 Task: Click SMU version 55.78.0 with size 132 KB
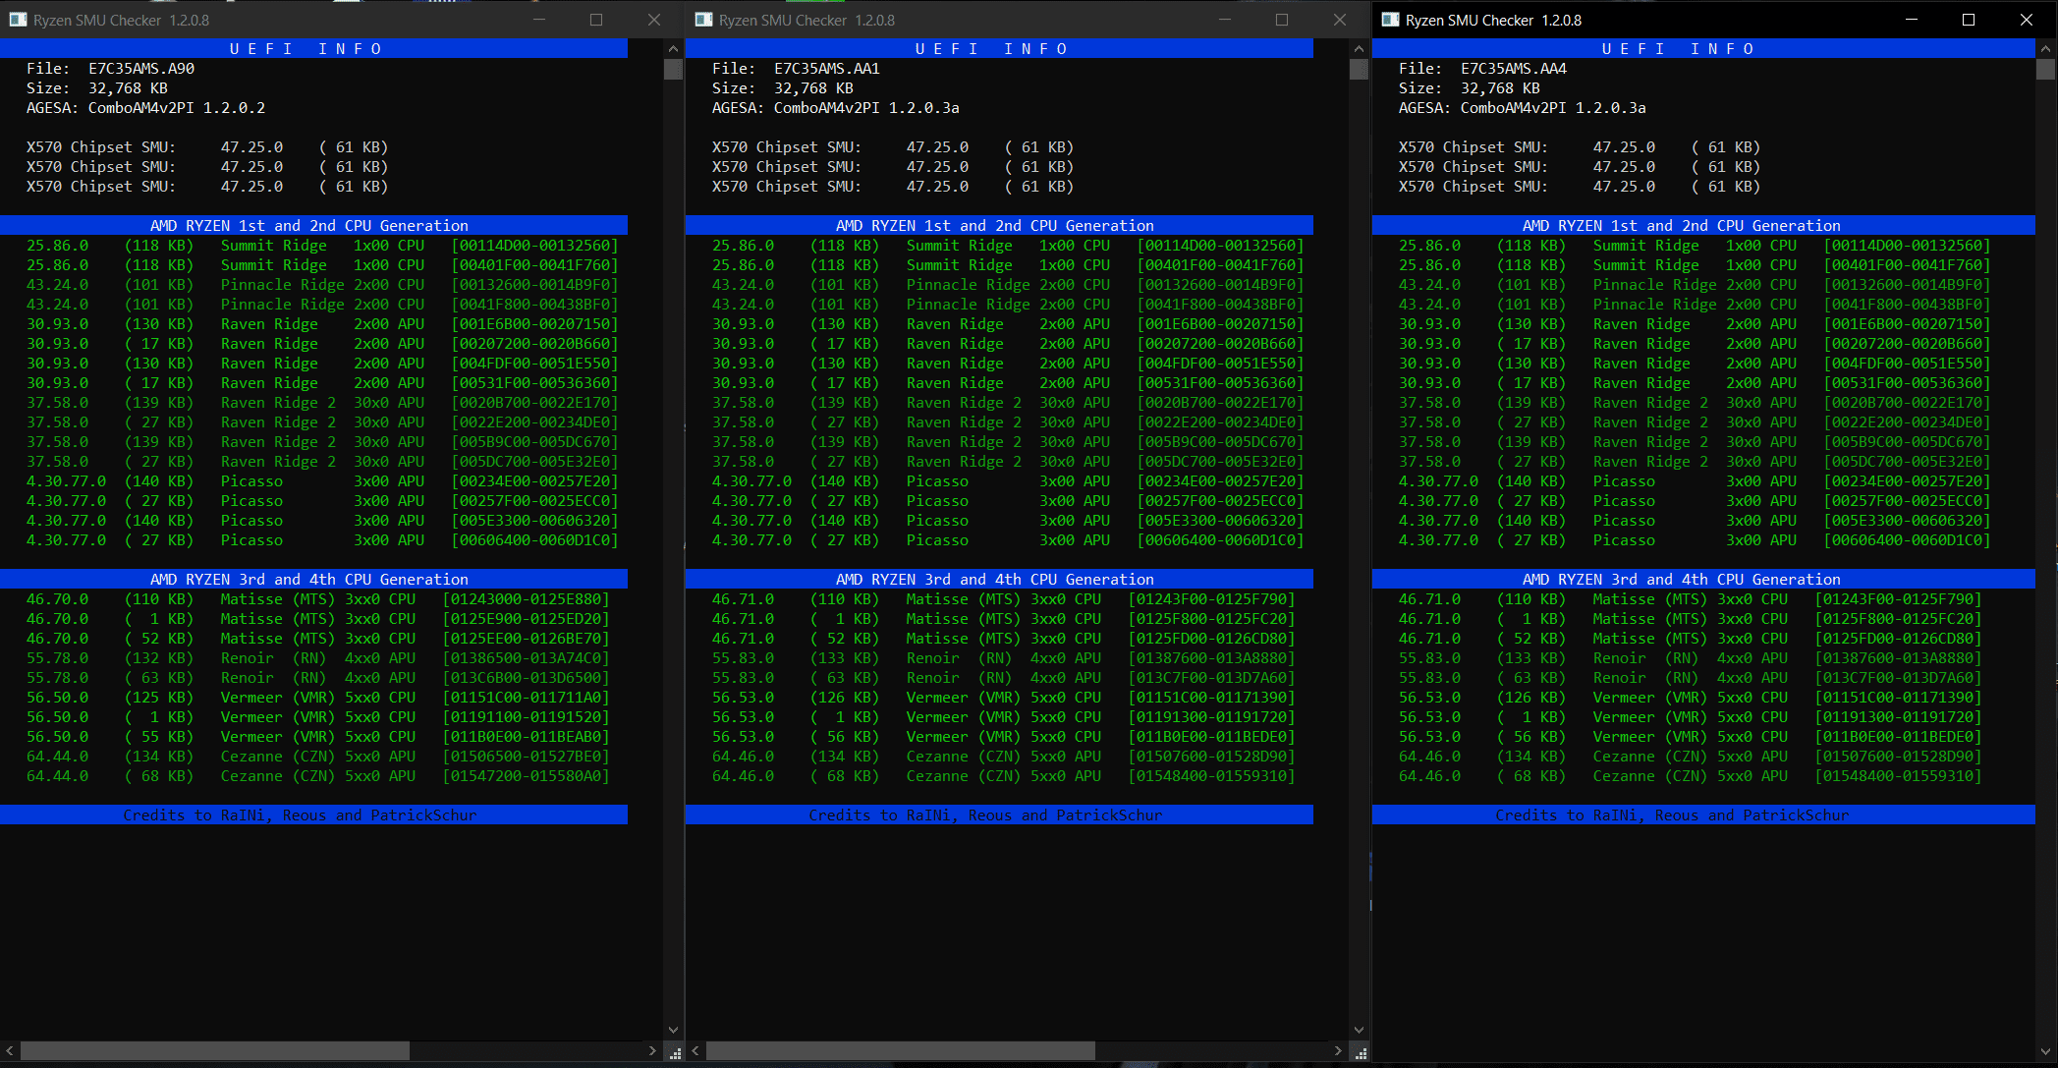click(x=57, y=658)
